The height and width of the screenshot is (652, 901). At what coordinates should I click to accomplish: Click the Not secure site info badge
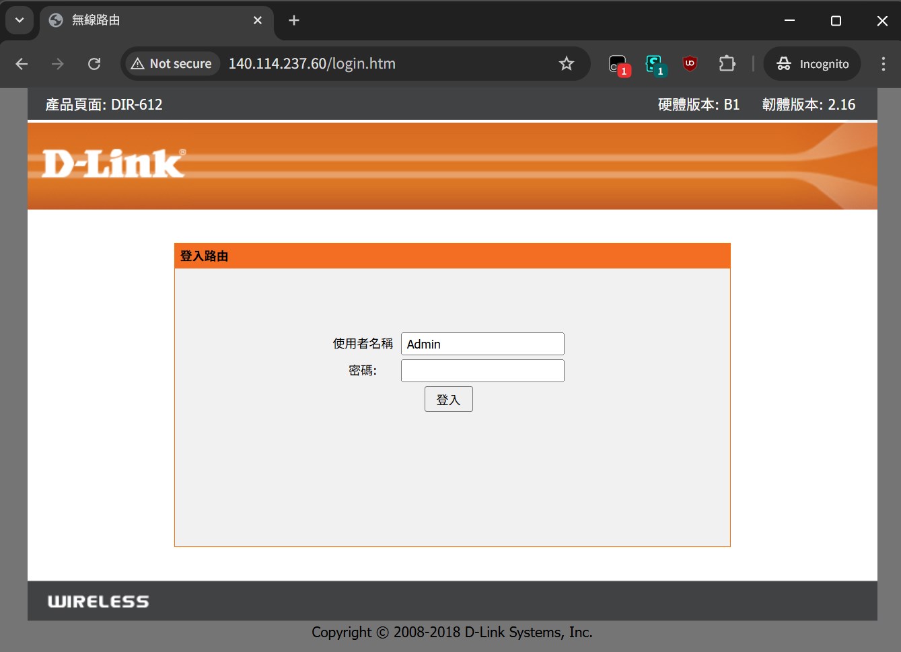[x=172, y=64]
